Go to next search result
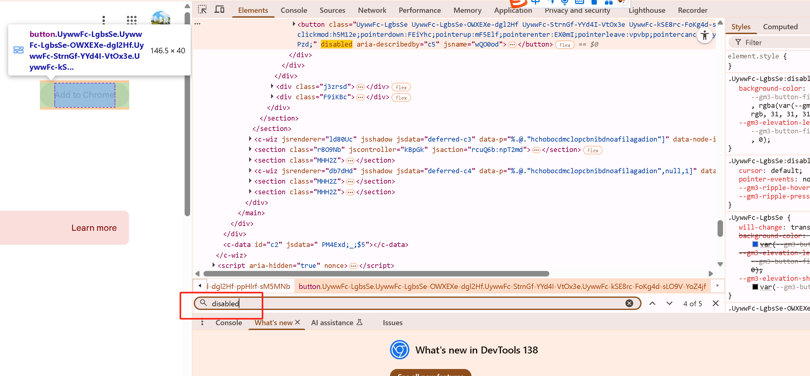Image resolution: width=810 pixels, height=376 pixels. pyautogui.click(x=669, y=303)
